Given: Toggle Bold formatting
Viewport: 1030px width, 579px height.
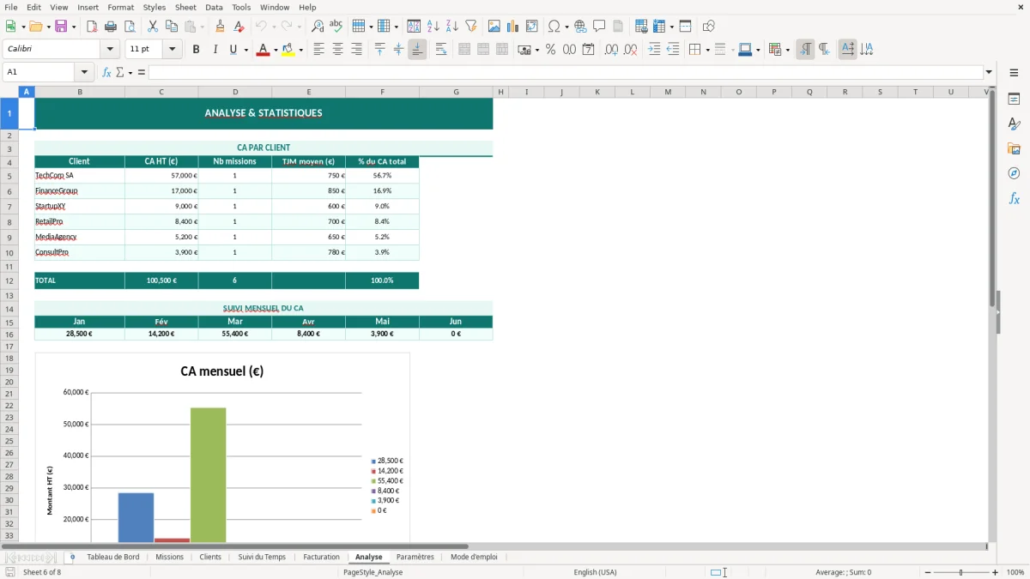Looking at the screenshot, I should (x=196, y=50).
